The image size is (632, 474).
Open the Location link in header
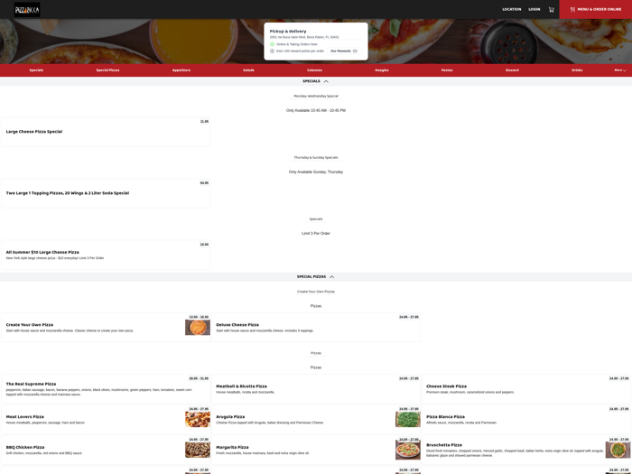click(x=512, y=9)
